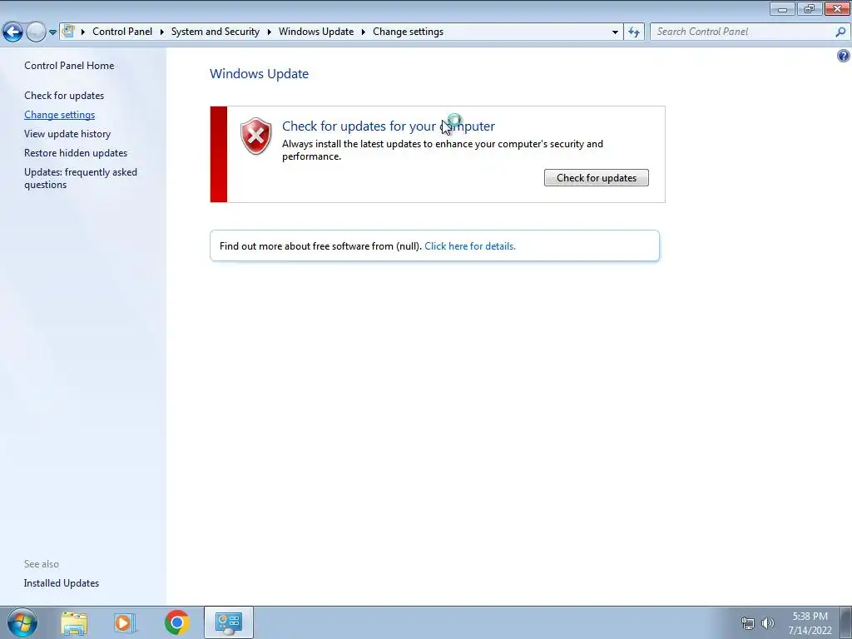The width and height of the screenshot is (852, 639).
Task: Click Control Panel taskbar item
Action: click(229, 622)
